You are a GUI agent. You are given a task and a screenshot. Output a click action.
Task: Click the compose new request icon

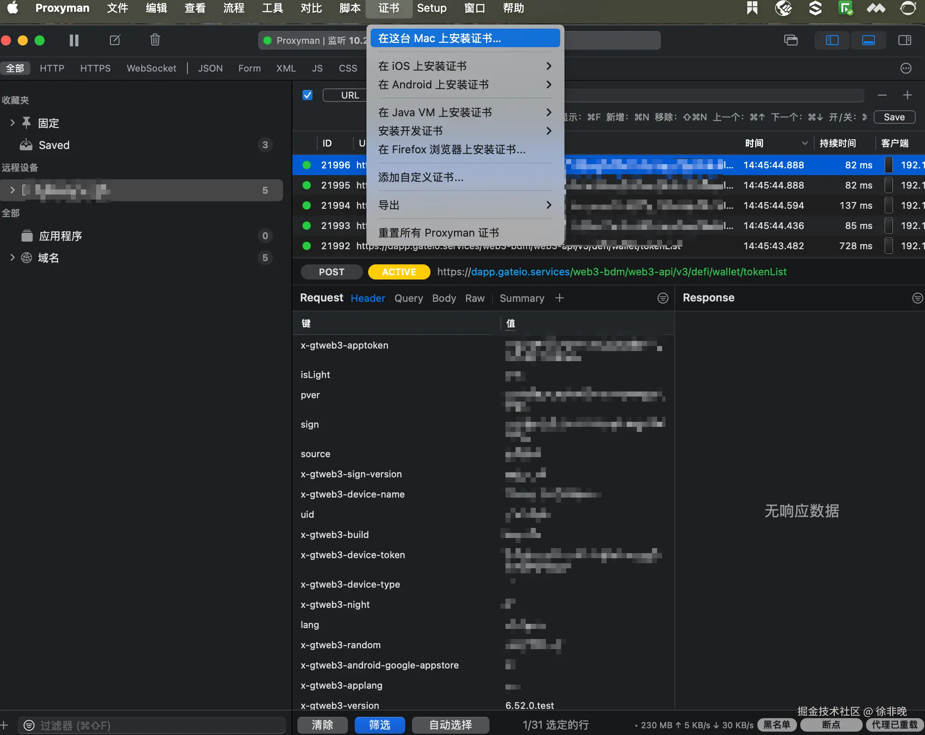pyautogui.click(x=115, y=40)
